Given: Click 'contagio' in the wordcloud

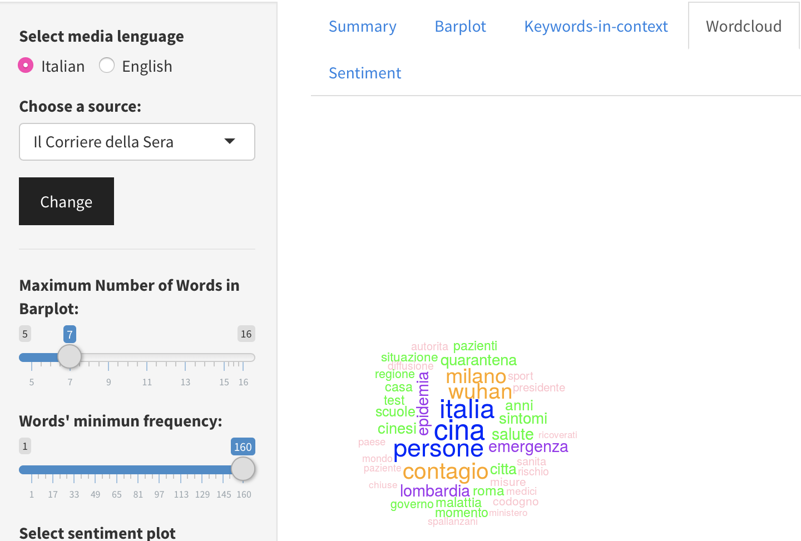Looking at the screenshot, I should click(445, 472).
